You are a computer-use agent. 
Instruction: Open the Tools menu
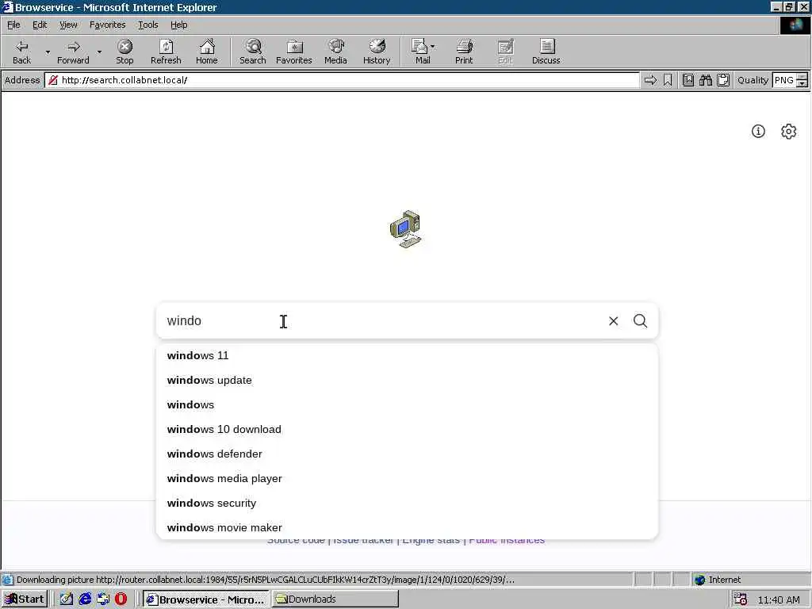(147, 25)
